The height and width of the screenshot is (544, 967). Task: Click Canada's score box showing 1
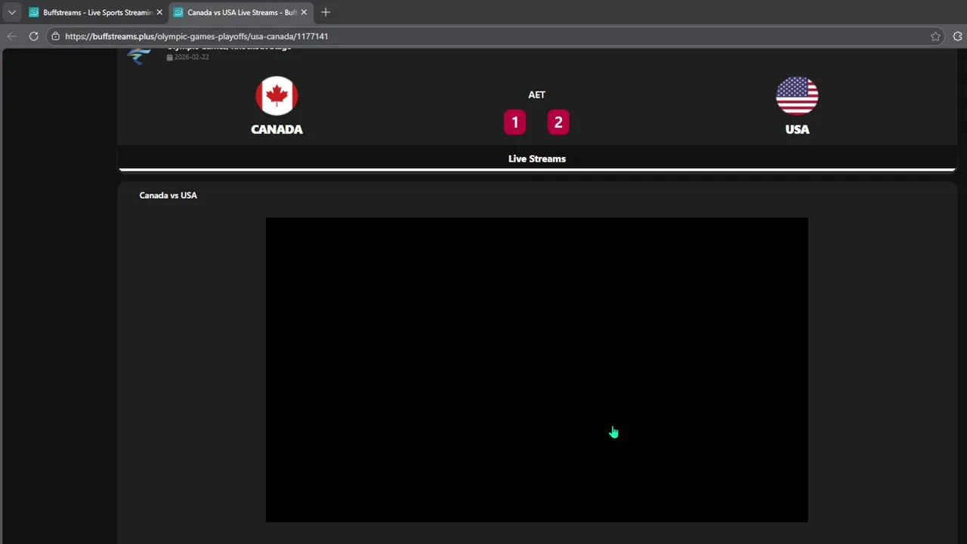pyautogui.click(x=515, y=122)
